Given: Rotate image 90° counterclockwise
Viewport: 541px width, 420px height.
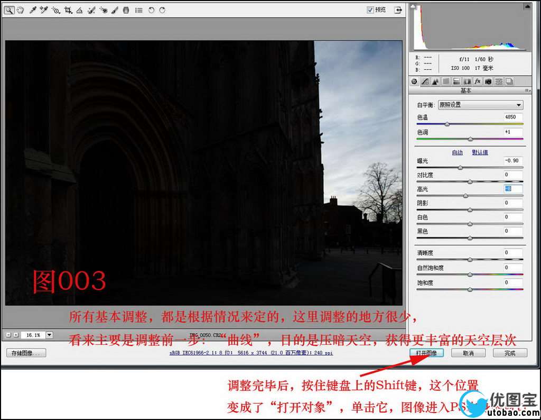Looking at the screenshot, I should click(x=151, y=11).
